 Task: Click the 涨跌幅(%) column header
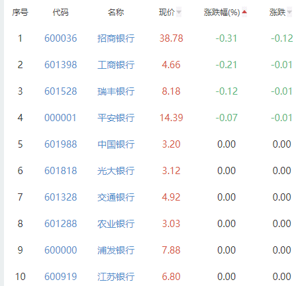coord(222,13)
